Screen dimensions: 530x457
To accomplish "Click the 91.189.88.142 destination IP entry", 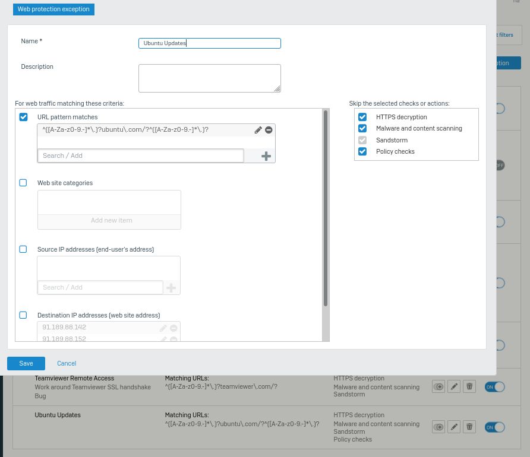I will pos(64,327).
